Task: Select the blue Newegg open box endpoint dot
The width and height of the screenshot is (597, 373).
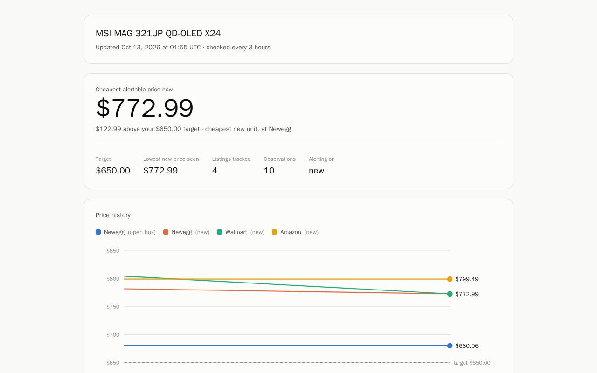Action: (450, 346)
